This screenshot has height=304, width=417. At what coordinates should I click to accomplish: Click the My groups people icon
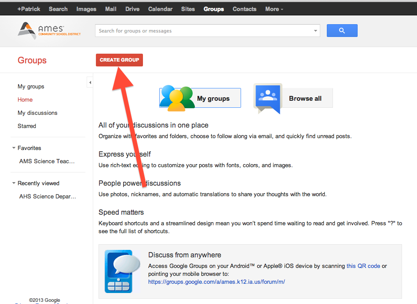[177, 98]
